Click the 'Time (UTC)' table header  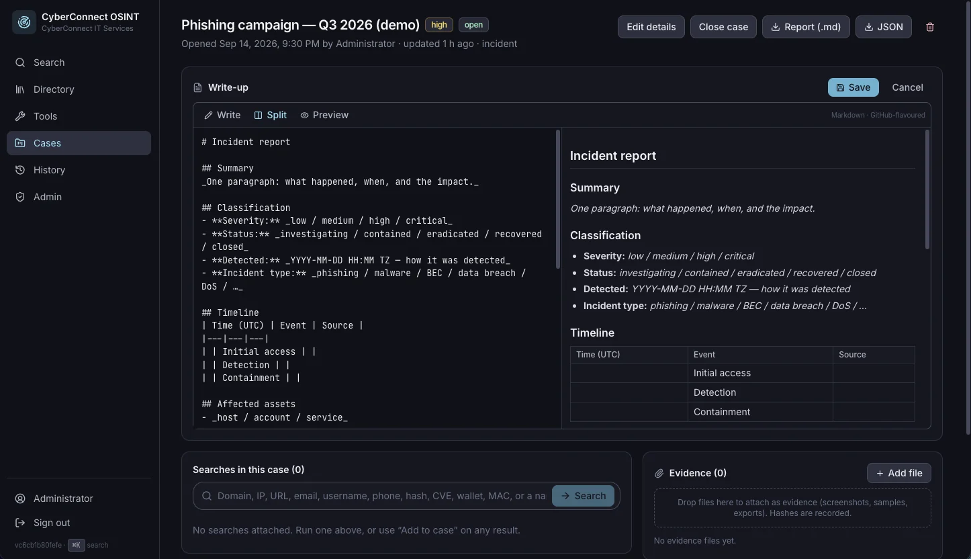pos(629,355)
